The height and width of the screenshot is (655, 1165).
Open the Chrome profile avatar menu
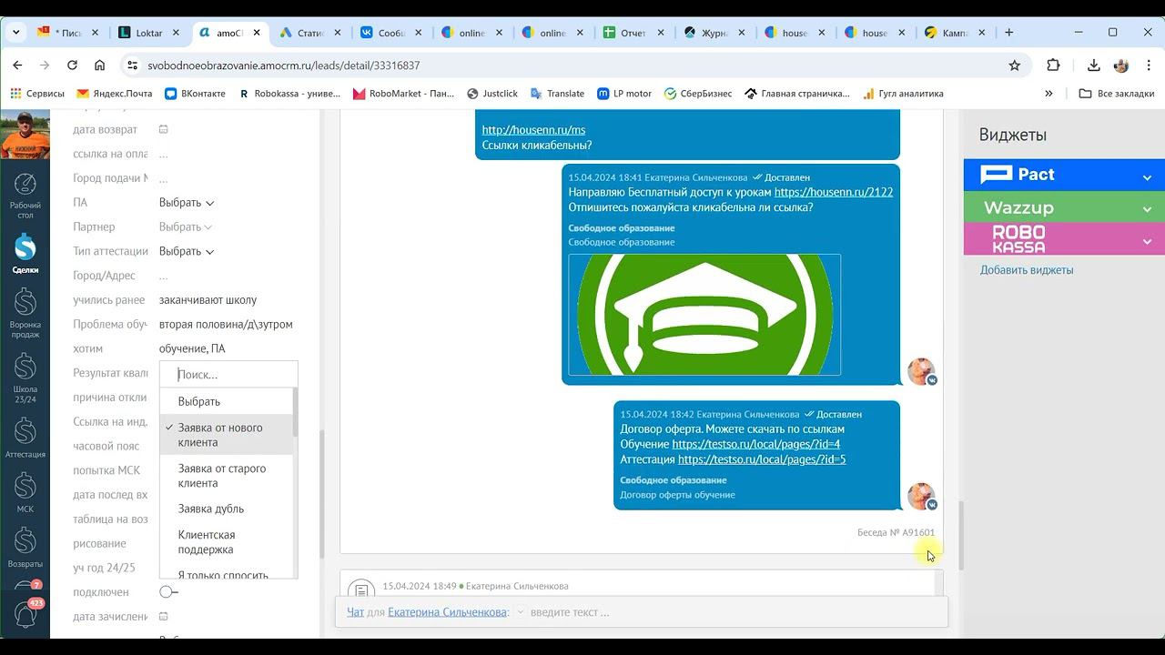click(x=1121, y=65)
